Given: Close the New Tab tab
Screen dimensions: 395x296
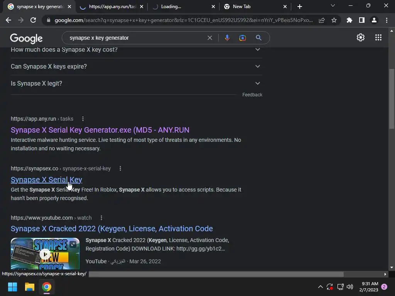Looking at the screenshot, I should pos(285,7).
